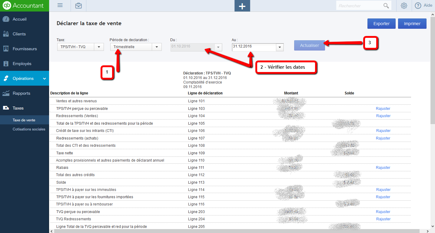Rajuster line 103 TPS/TVH perçue
This screenshot has height=233, width=435.
pyautogui.click(x=383, y=108)
